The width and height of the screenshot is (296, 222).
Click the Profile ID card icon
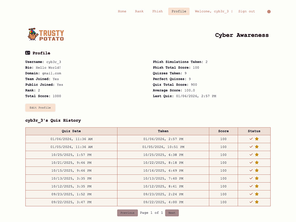(28, 53)
